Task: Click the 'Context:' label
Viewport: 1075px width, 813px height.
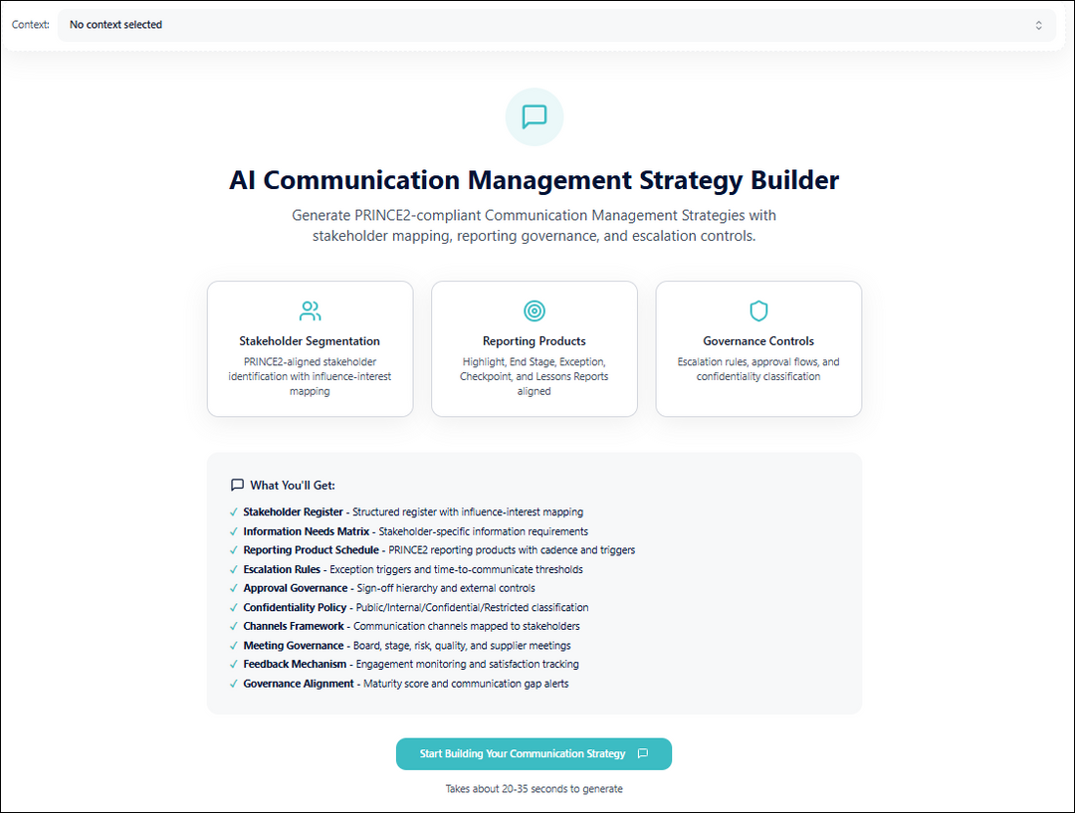Action: coord(30,25)
